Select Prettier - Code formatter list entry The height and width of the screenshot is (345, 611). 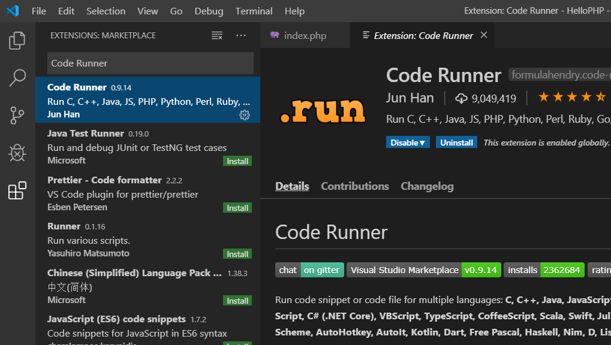point(148,192)
